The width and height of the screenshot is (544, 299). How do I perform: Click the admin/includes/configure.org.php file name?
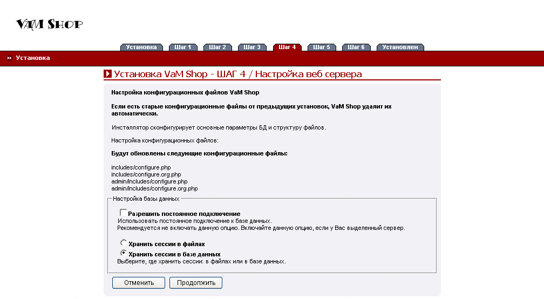pyautogui.click(x=155, y=189)
